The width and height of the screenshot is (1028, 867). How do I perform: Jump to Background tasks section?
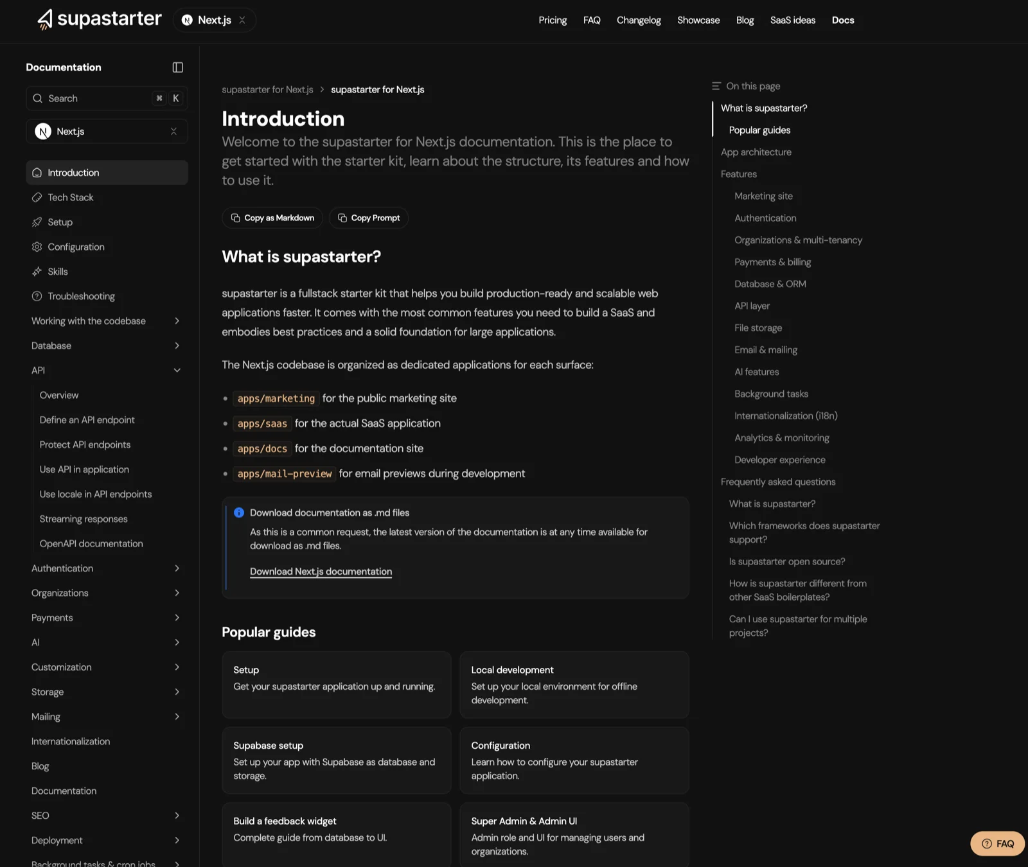(x=771, y=394)
